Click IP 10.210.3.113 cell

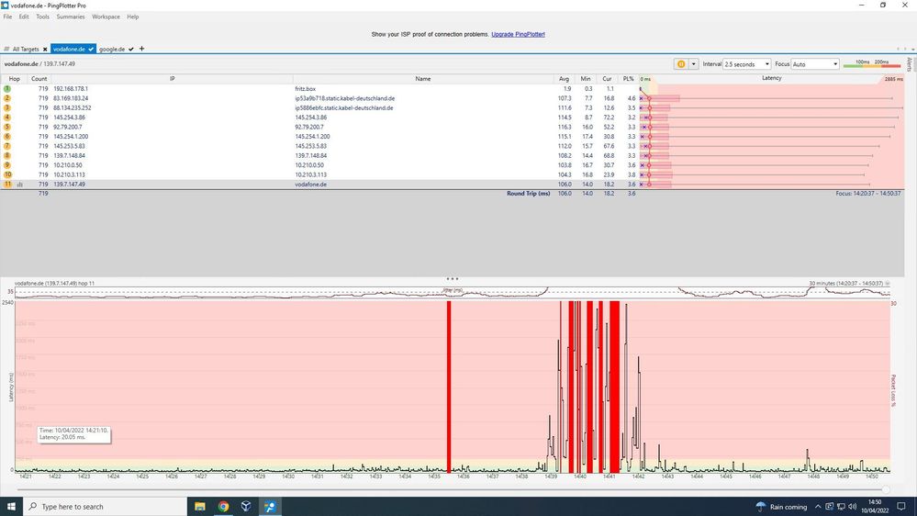coord(69,174)
